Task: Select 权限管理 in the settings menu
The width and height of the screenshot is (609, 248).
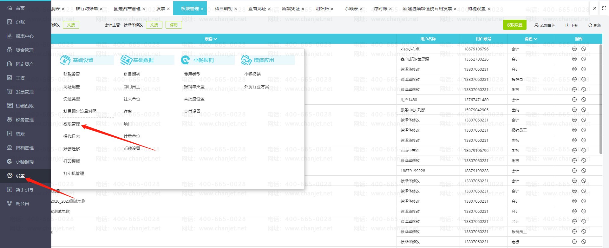Action: coord(72,124)
